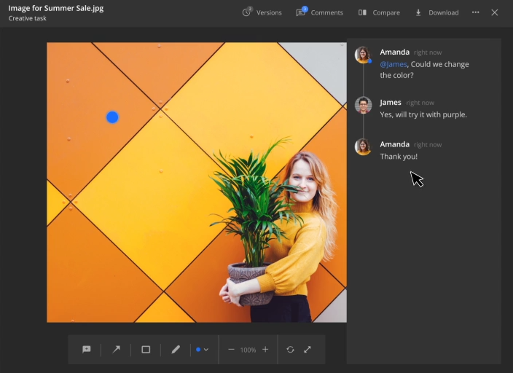
Task: Click the blue comment marker on image
Action: [112, 117]
